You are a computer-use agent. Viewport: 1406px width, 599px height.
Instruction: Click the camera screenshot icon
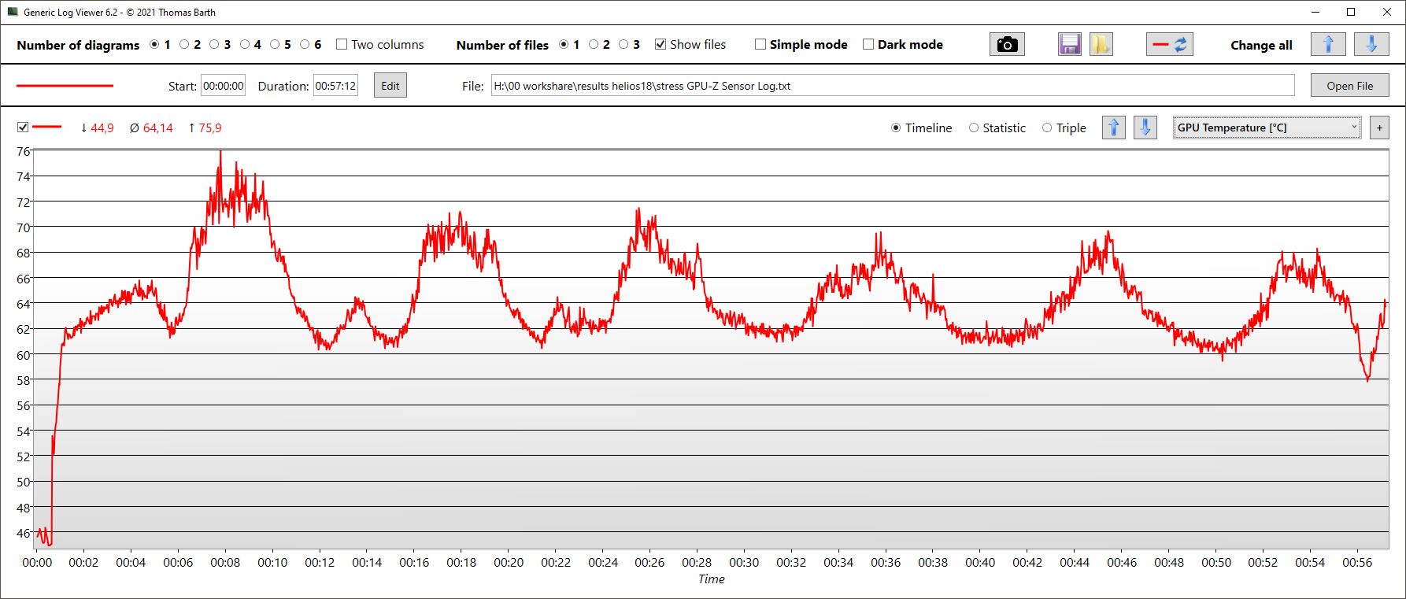point(1006,45)
